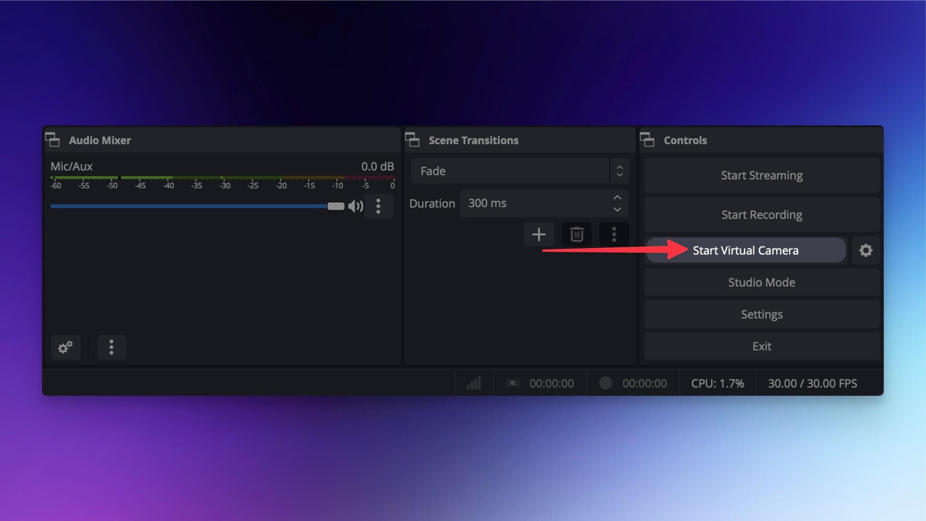Start Recording
The height and width of the screenshot is (521, 926).
[x=761, y=214]
